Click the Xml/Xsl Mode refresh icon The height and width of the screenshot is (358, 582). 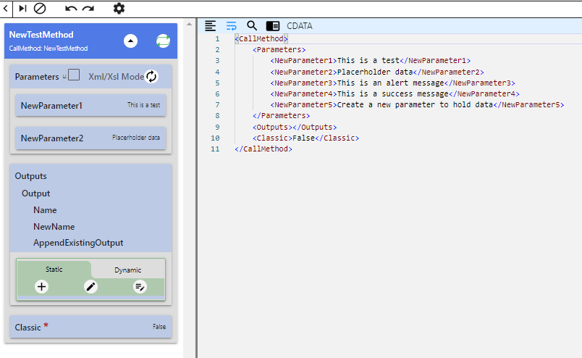tap(151, 77)
